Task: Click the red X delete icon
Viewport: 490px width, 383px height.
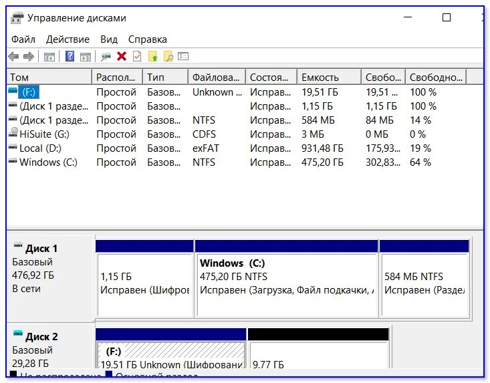Action: click(122, 57)
